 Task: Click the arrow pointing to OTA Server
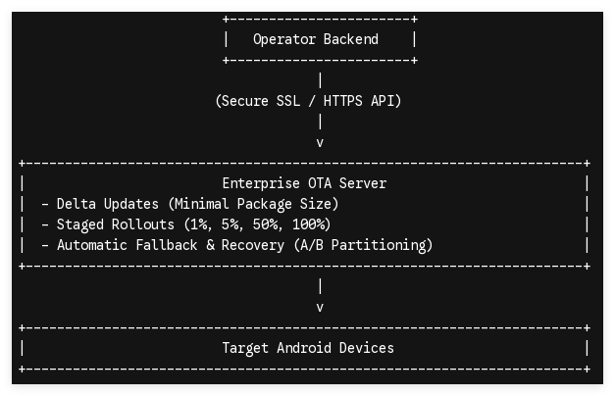pyautogui.click(x=320, y=143)
